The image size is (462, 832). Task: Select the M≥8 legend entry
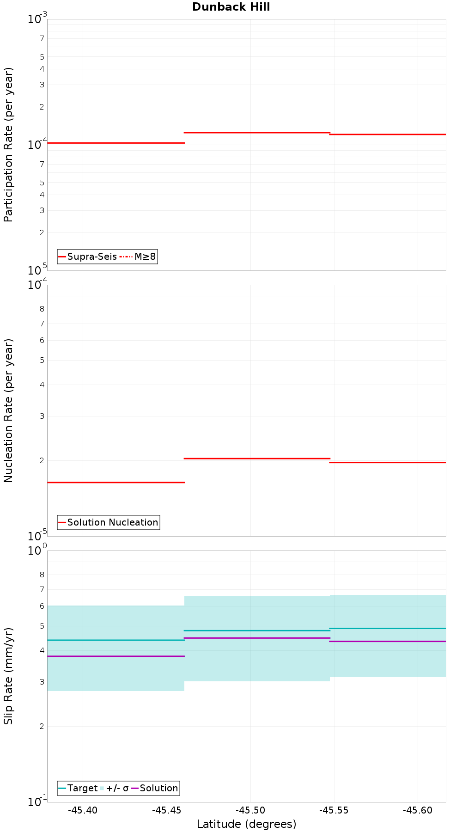pyautogui.click(x=138, y=257)
